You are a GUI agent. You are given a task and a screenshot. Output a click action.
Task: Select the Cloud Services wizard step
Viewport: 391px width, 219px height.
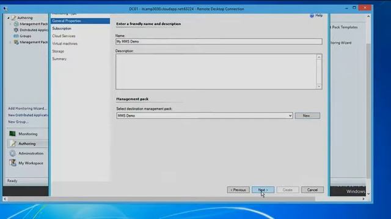point(64,36)
